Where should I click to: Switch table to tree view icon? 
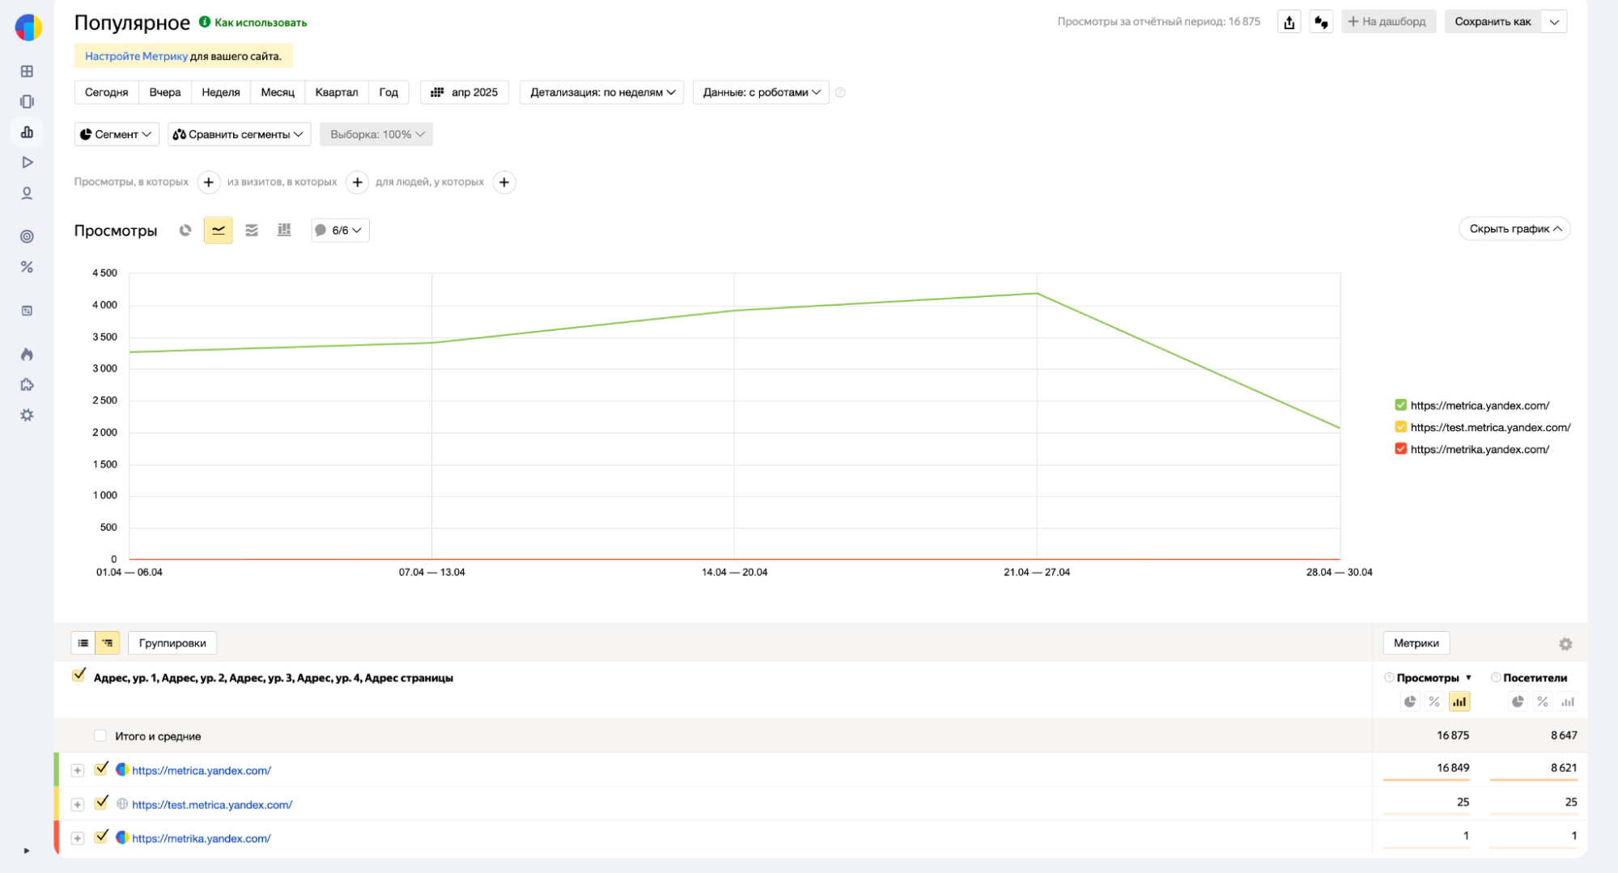coord(108,643)
